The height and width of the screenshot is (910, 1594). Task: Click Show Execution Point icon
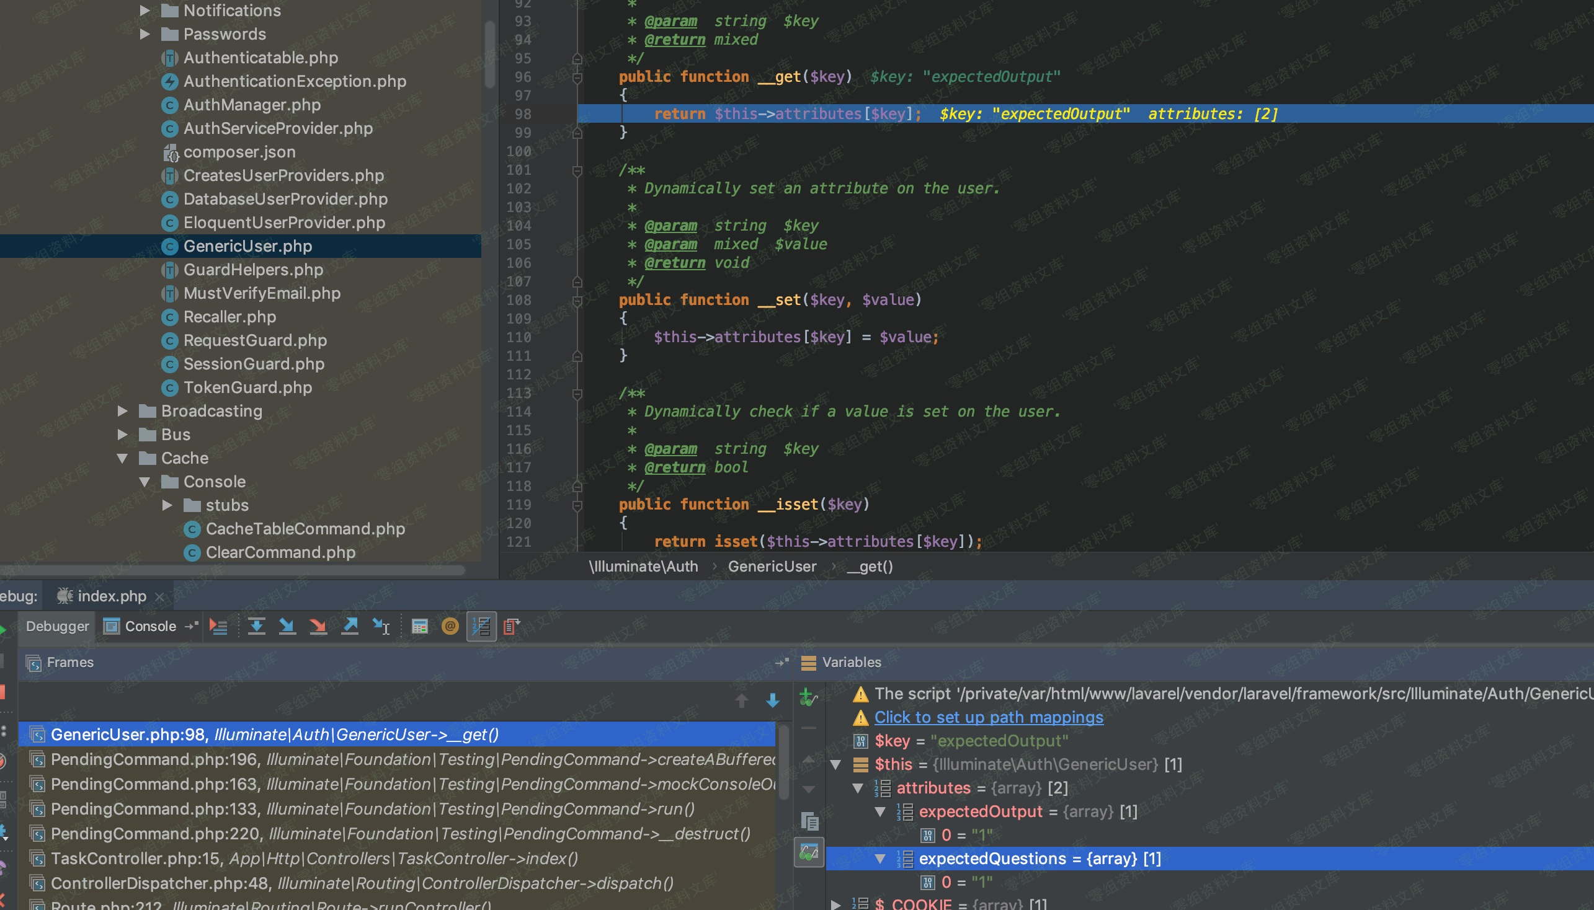(218, 626)
